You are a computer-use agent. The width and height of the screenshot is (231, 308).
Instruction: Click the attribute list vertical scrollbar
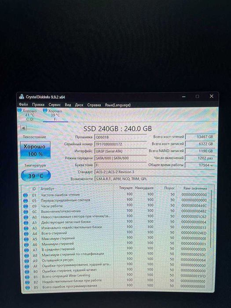point(211,218)
